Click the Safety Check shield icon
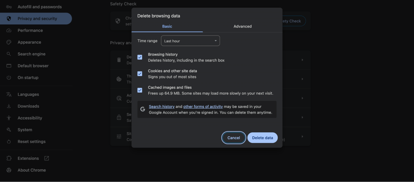This screenshot has height=182, width=414. pos(118,21)
